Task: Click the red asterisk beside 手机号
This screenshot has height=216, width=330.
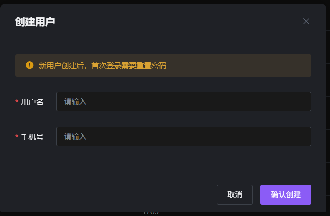Action: coord(17,137)
